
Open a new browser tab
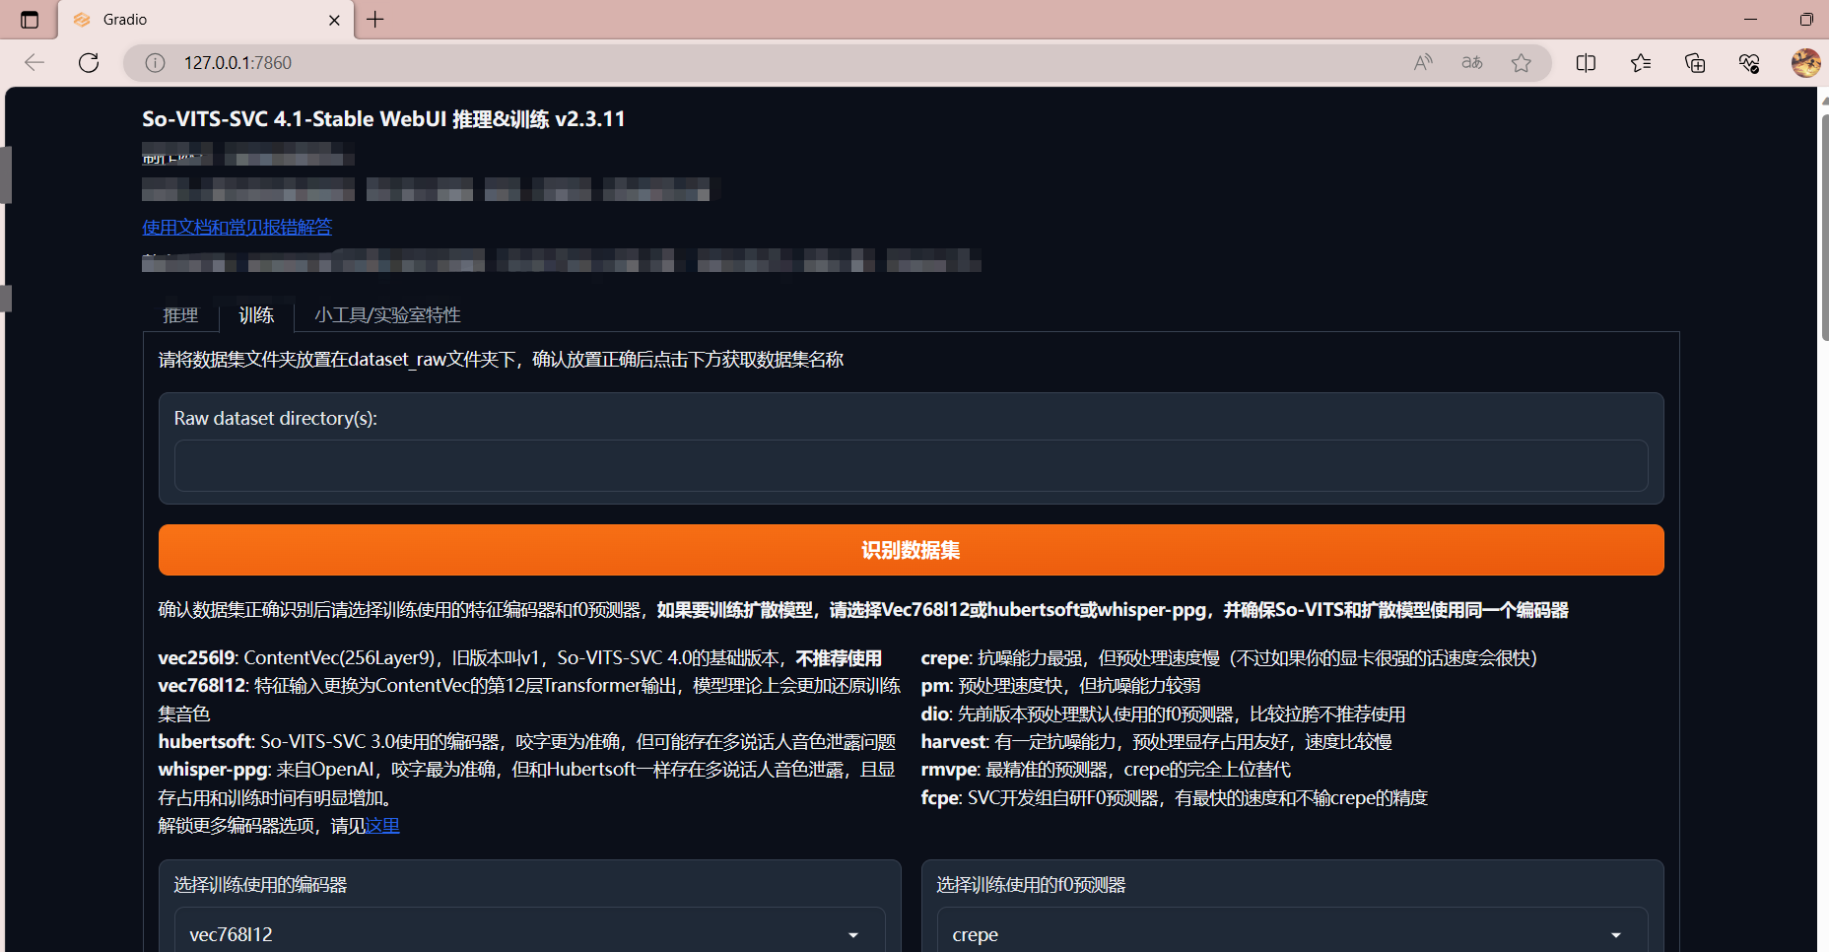375,20
